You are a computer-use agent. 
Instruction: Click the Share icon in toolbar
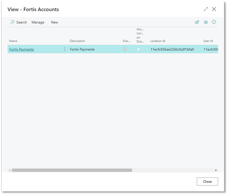click(197, 22)
